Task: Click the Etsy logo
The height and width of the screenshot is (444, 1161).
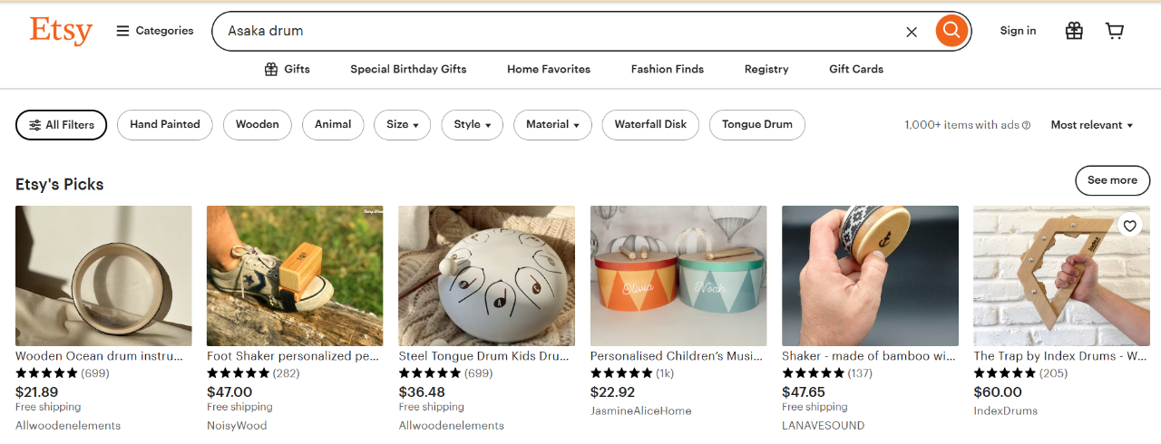Action: [x=61, y=31]
